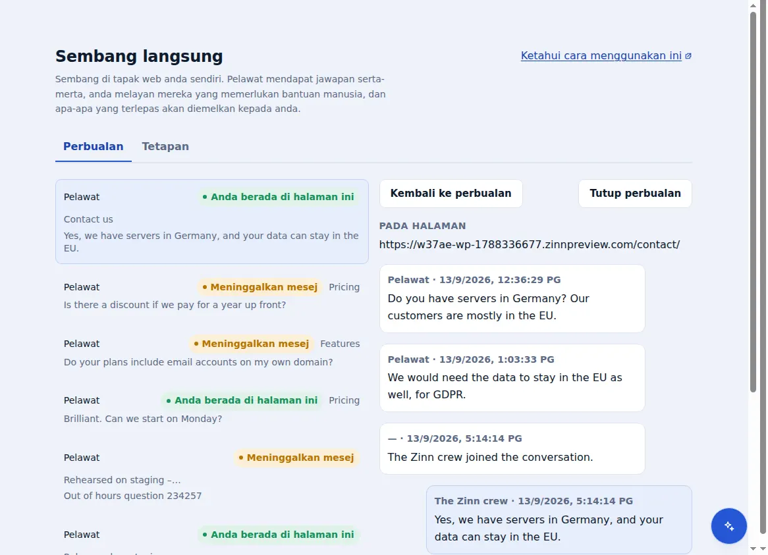This screenshot has height=555, width=768.
Task: Click 'The Zinn crew joined the conversation.' notice
Action: (x=512, y=449)
